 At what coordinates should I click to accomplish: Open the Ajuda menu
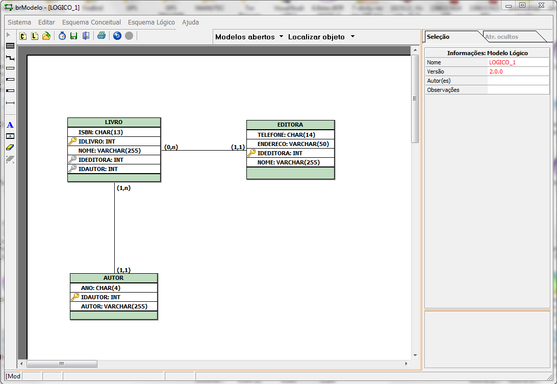[190, 22]
